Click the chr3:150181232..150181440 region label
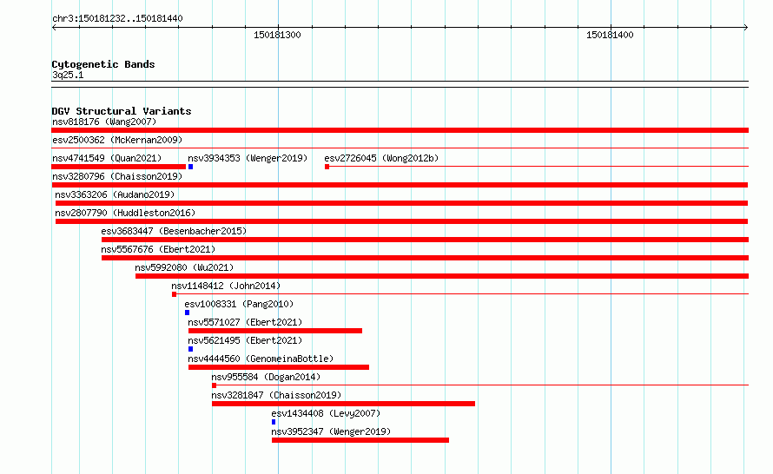Screen dimensions: 773x474 [x=117, y=18]
